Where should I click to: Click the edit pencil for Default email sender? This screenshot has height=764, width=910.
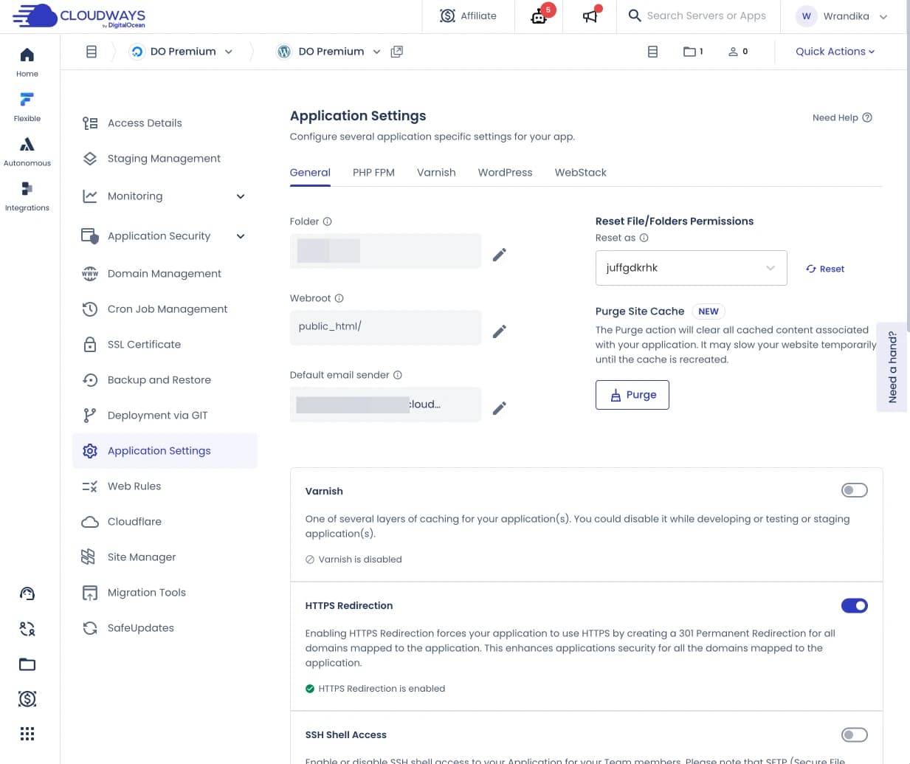pyautogui.click(x=500, y=408)
